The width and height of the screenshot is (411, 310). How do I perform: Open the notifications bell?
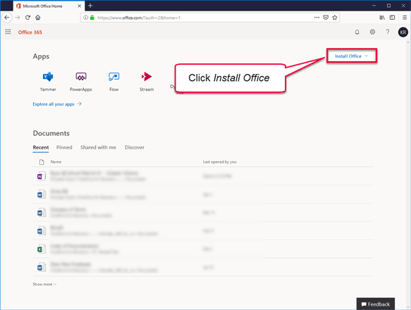click(357, 32)
